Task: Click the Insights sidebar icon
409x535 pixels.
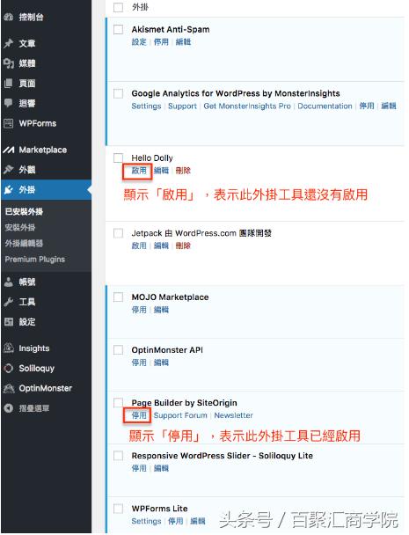Action: pos(9,348)
